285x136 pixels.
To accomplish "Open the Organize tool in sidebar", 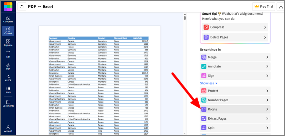I will coord(8,43).
